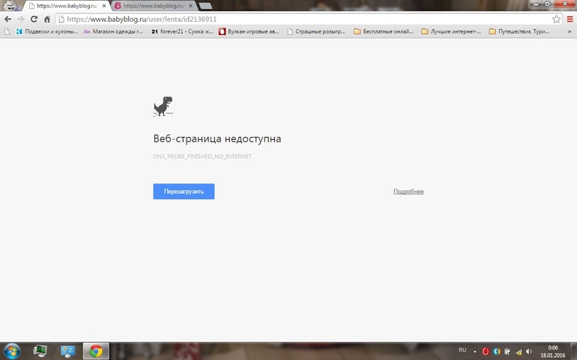Reload the page with refresh icon
The width and height of the screenshot is (577, 360).
click(34, 19)
